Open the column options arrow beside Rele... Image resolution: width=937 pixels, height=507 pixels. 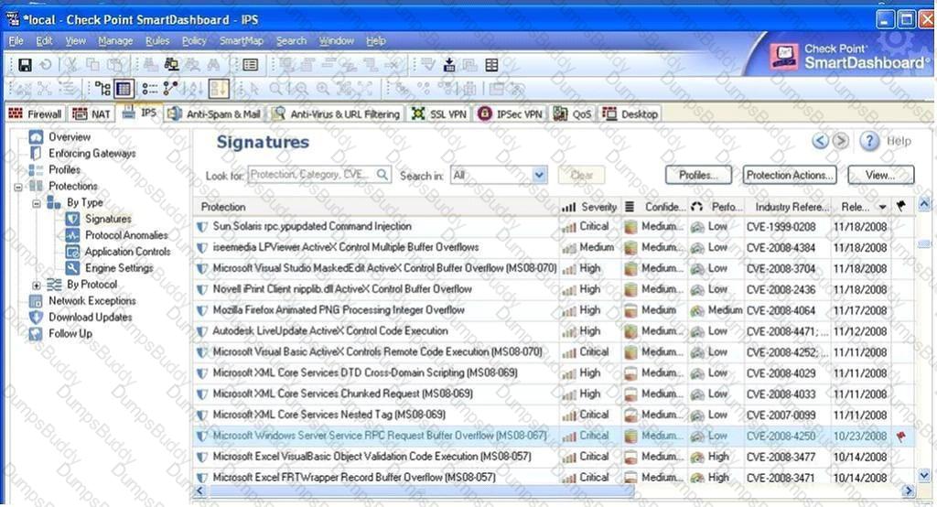[883, 207]
